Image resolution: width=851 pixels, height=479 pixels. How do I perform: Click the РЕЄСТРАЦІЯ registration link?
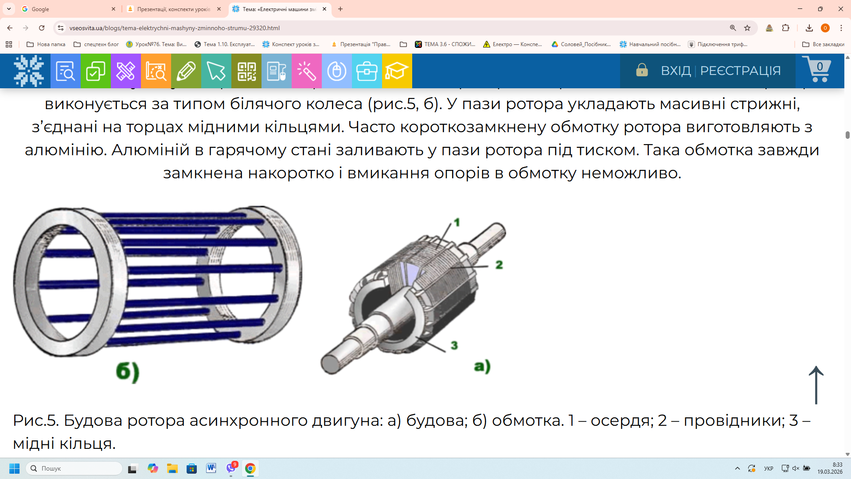pyautogui.click(x=740, y=71)
